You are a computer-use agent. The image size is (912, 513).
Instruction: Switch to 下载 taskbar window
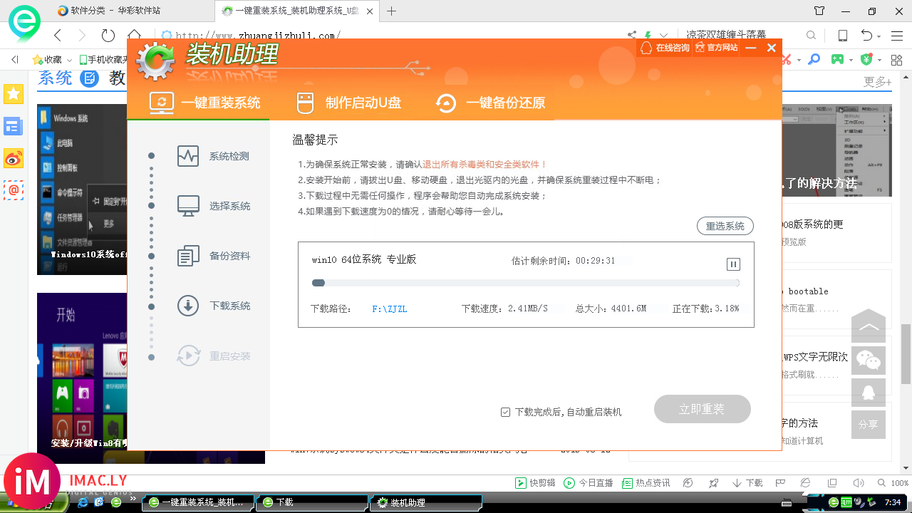point(311,502)
